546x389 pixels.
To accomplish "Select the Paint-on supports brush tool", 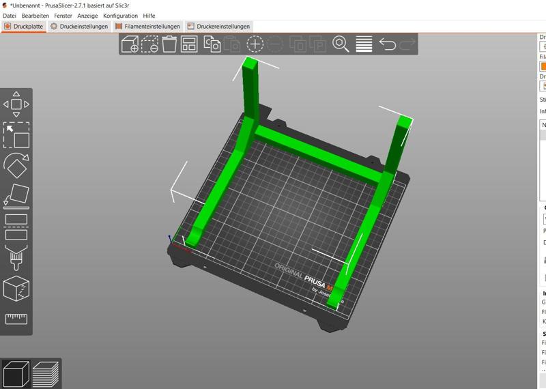I will (x=16, y=258).
